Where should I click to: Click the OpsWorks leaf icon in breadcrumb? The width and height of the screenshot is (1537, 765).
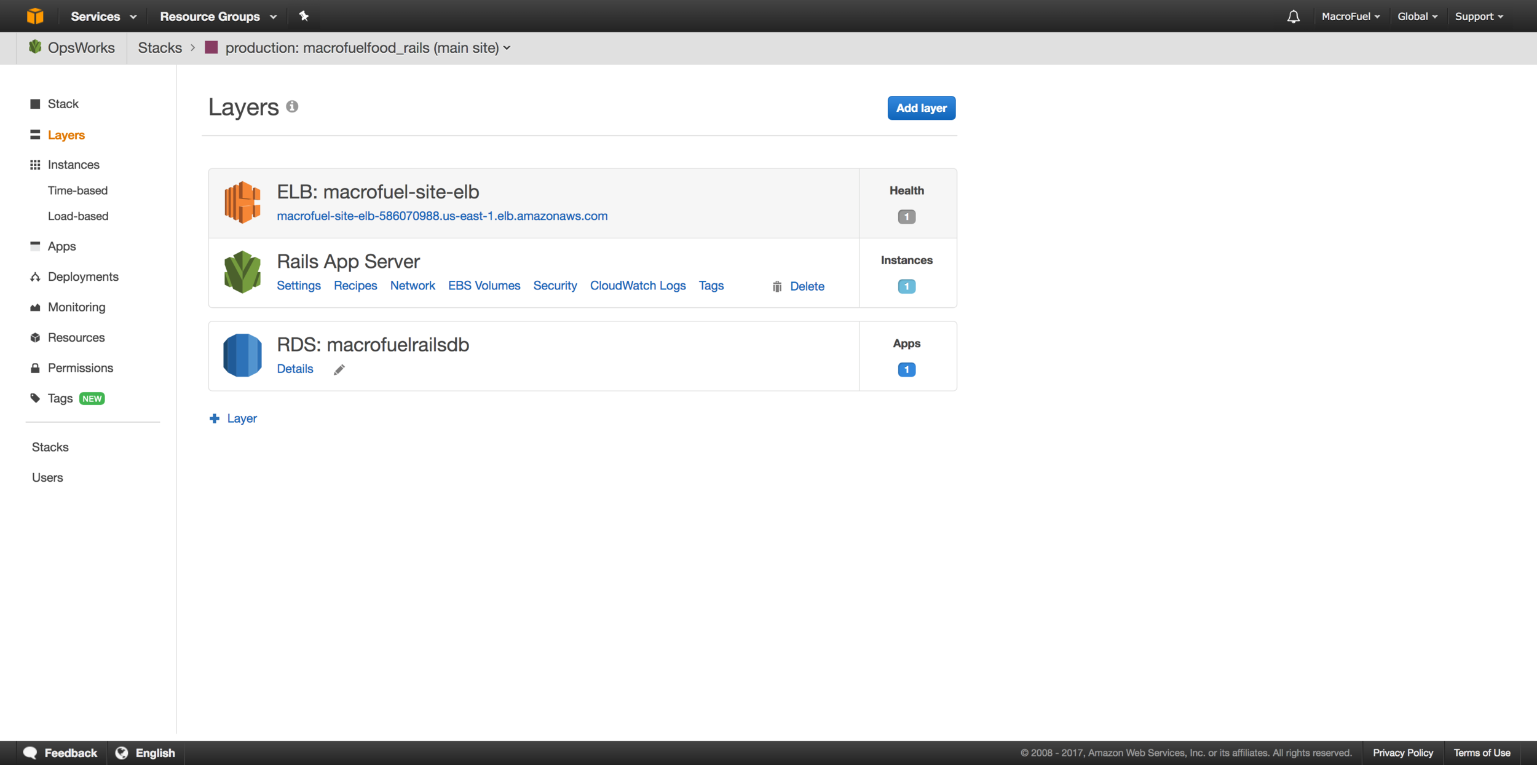35,47
